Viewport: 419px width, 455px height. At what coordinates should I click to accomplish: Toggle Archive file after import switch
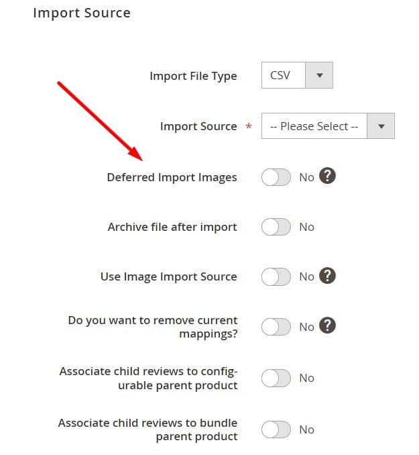point(276,227)
